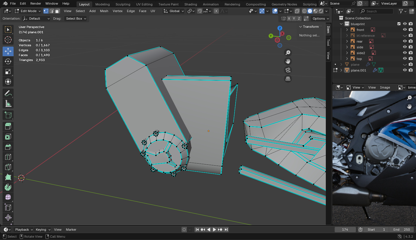
Task: Open the Edit Mode dropdown
Action: pyautogui.click(x=28, y=11)
